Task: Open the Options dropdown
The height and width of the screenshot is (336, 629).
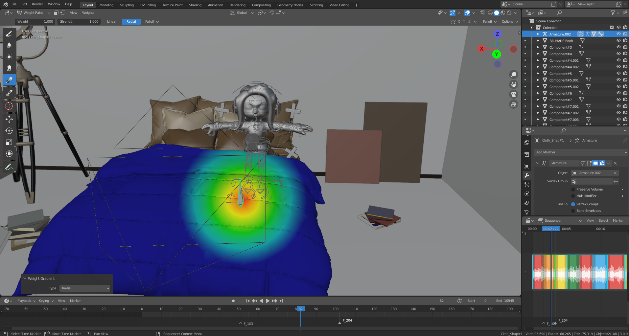Action: click(510, 22)
